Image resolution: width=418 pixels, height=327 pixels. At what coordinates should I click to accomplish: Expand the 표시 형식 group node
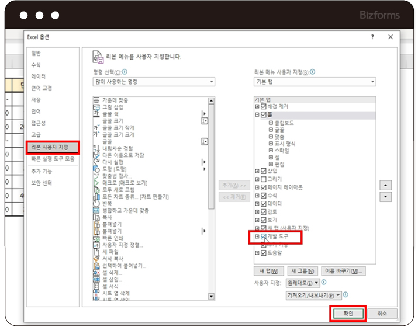tap(271, 144)
